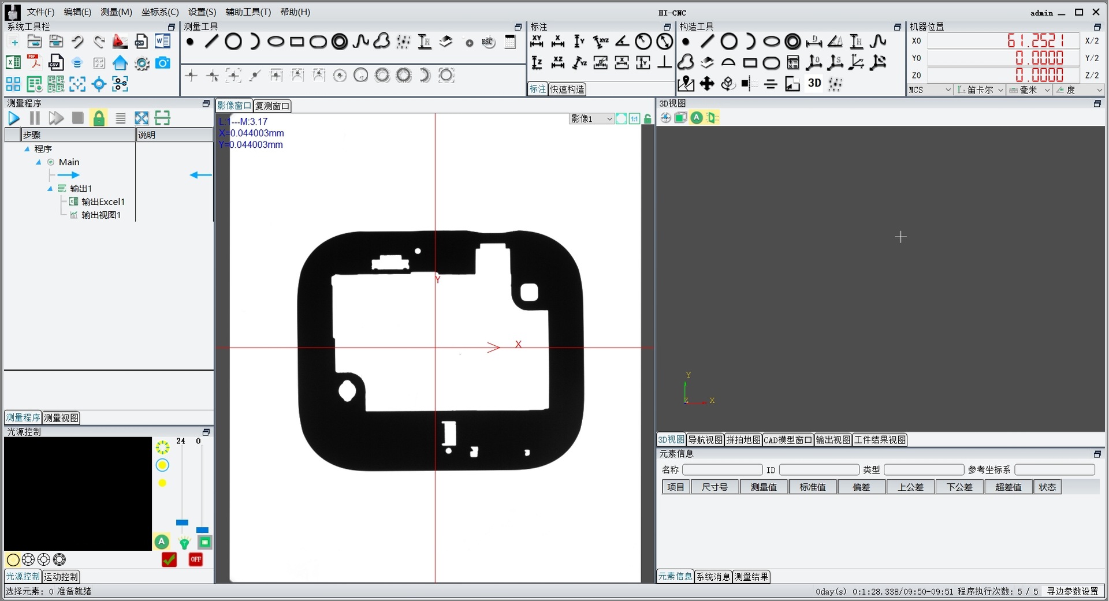Toggle the red OFF light switch
1109x601 pixels.
(196, 559)
